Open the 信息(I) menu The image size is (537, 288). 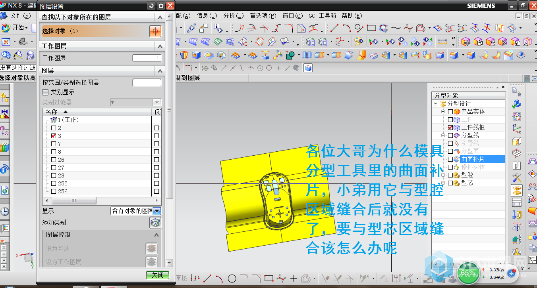click(207, 16)
